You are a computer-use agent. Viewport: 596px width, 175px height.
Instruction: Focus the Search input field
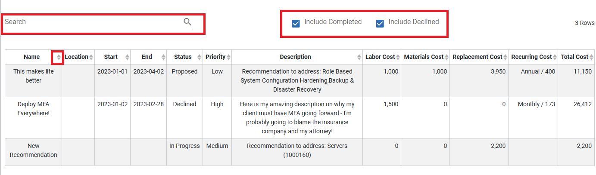click(x=93, y=22)
